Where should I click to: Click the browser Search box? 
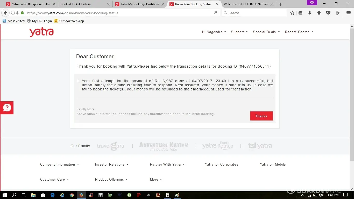point(254,13)
